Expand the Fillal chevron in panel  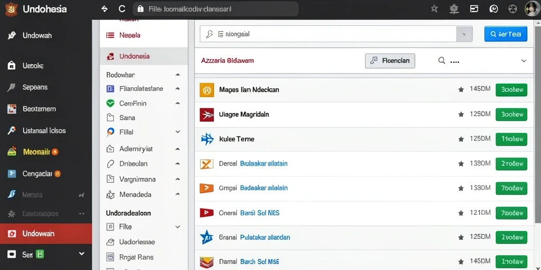(x=178, y=131)
